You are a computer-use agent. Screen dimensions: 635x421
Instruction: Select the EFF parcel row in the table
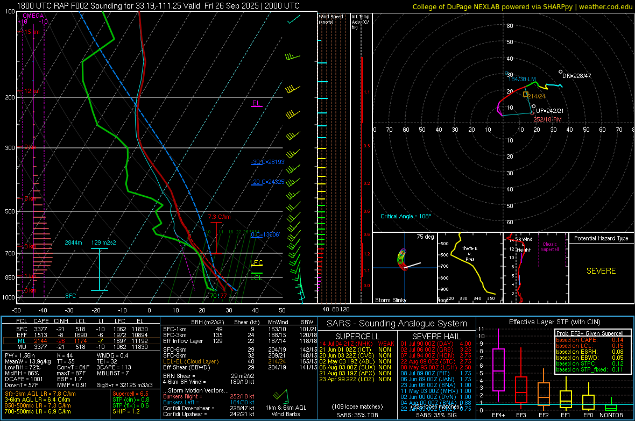(81, 335)
